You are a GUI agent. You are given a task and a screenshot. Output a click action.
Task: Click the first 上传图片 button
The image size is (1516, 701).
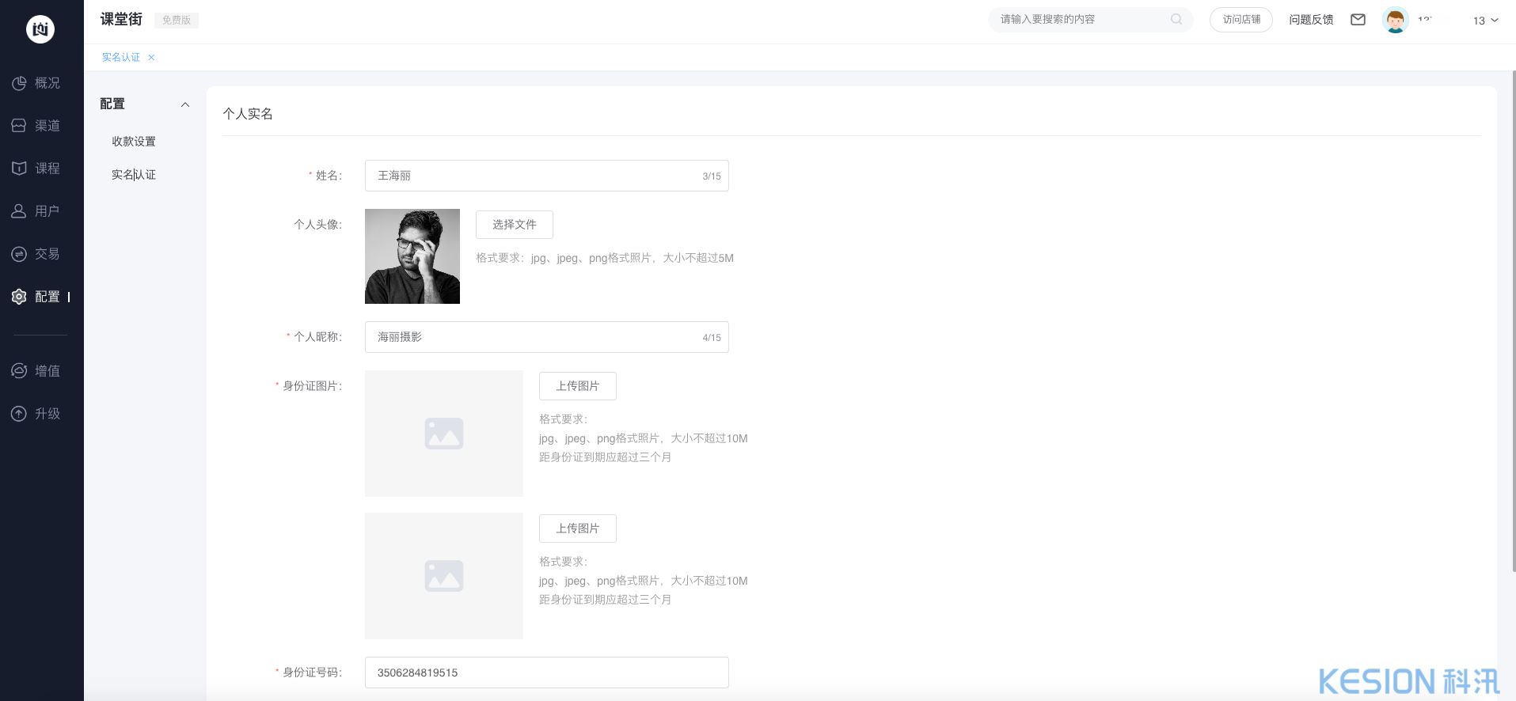tap(578, 386)
